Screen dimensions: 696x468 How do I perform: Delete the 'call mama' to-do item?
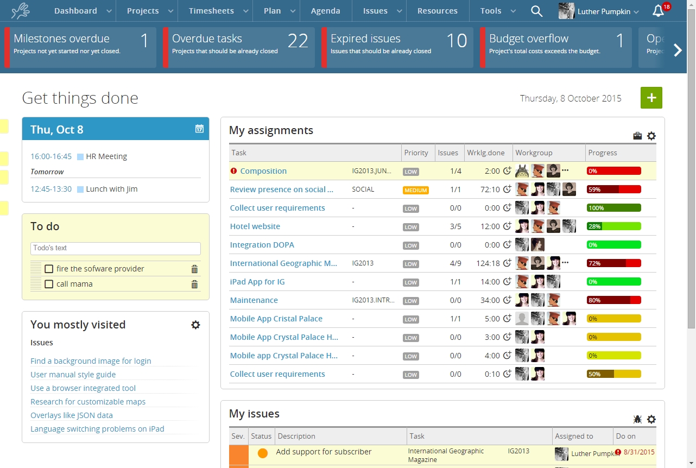tap(194, 284)
